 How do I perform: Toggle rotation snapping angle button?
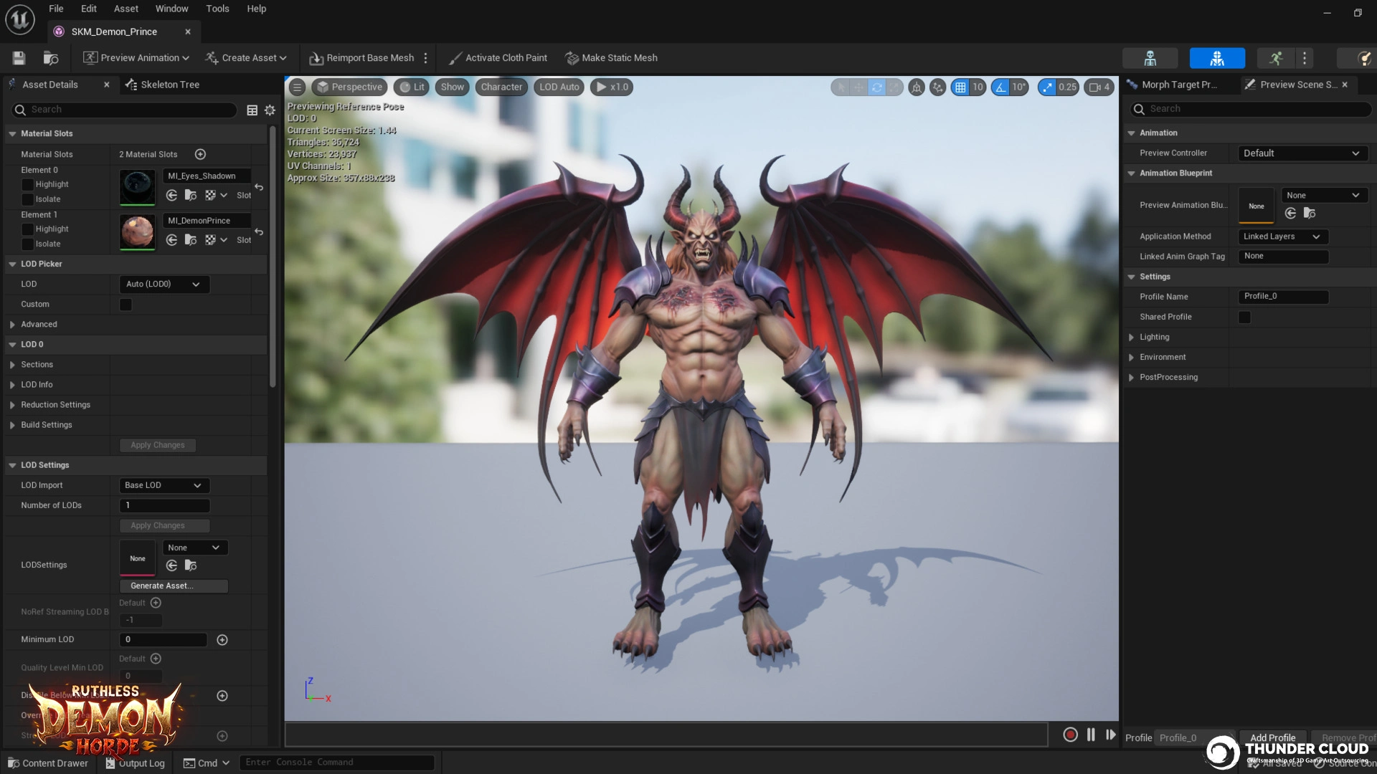(x=1000, y=87)
